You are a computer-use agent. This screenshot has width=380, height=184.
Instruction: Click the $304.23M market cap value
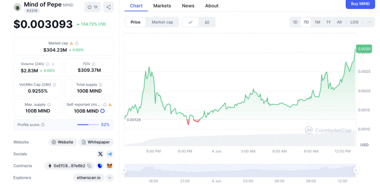55,50
